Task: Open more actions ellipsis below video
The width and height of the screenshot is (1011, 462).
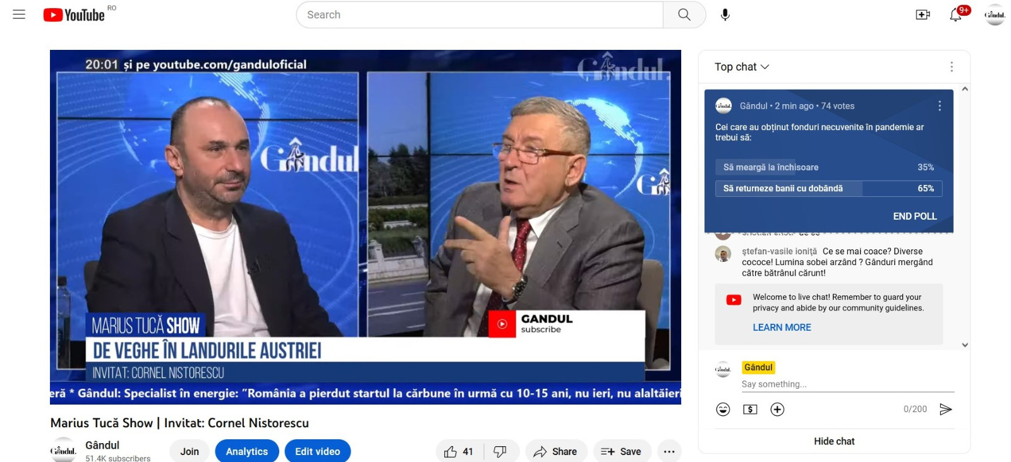Action: coord(669,451)
